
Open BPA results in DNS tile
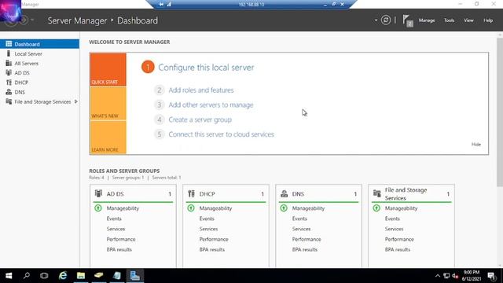(304, 249)
